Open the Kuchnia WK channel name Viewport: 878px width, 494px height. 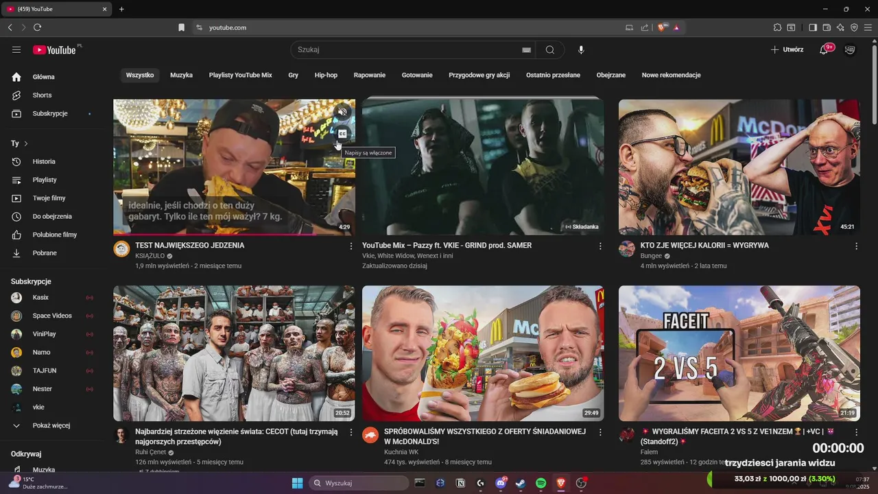401,452
